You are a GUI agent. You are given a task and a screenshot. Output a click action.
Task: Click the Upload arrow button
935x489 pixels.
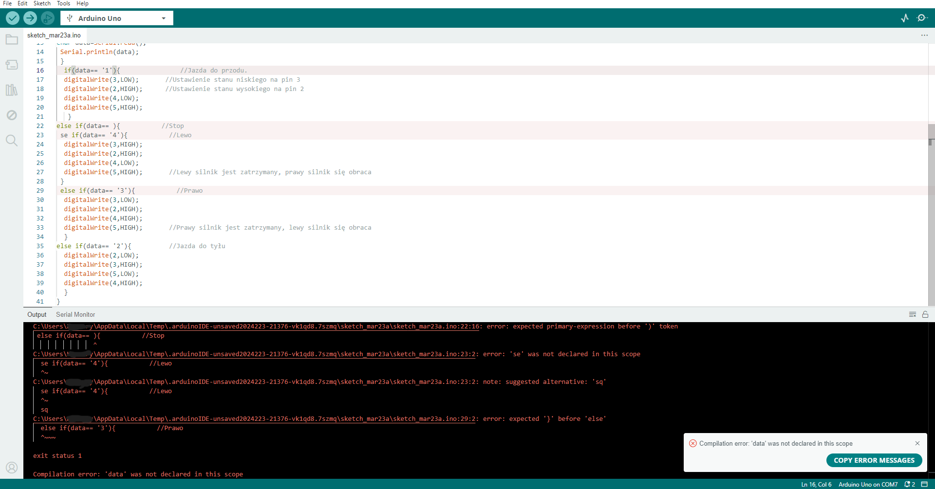pyautogui.click(x=30, y=18)
